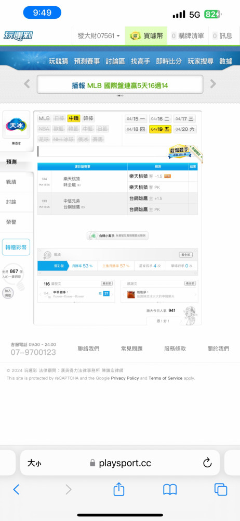Screen dimensions: 240x521
Task: Open the 玩運彩 site logo
Action: (x=18, y=35)
